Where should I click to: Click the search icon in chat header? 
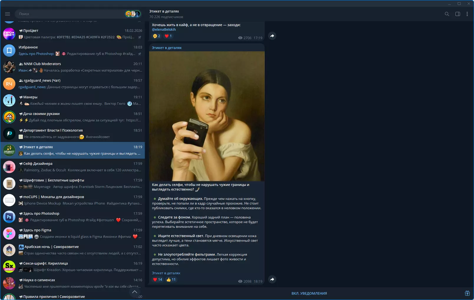pyautogui.click(x=447, y=14)
